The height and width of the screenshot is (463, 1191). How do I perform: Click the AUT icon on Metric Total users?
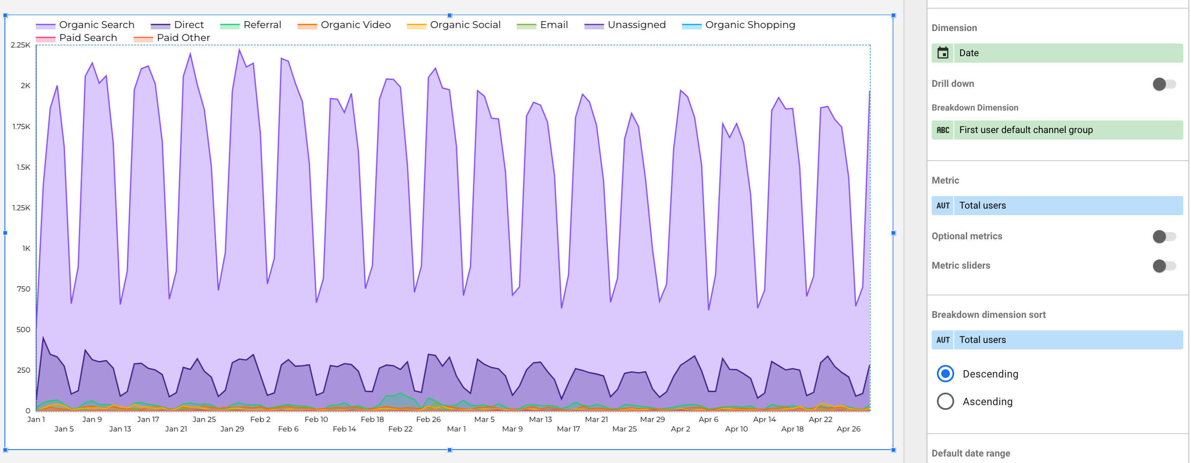pyautogui.click(x=943, y=206)
